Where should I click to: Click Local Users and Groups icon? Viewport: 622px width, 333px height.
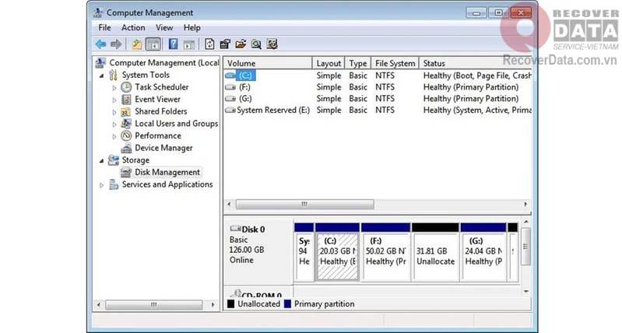tap(126, 124)
